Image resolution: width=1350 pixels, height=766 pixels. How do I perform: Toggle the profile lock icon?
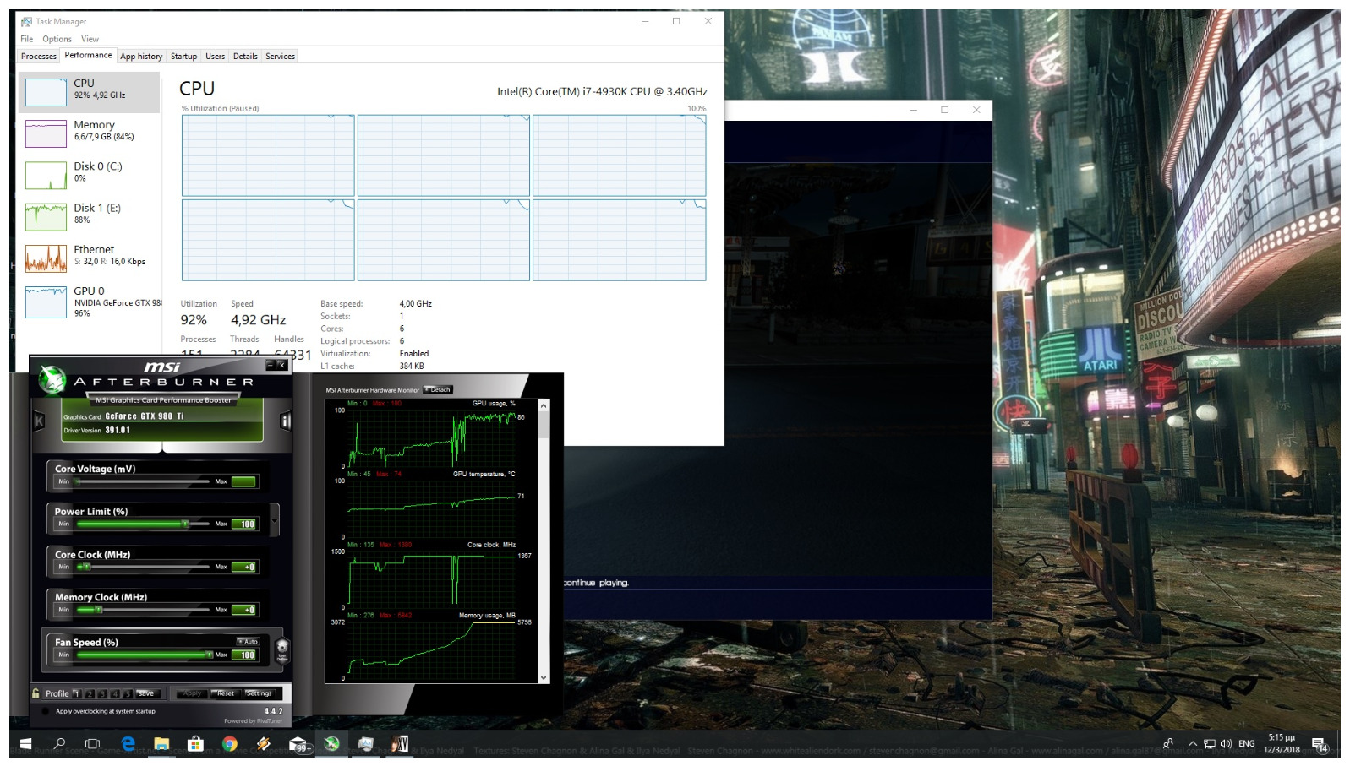(x=36, y=693)
